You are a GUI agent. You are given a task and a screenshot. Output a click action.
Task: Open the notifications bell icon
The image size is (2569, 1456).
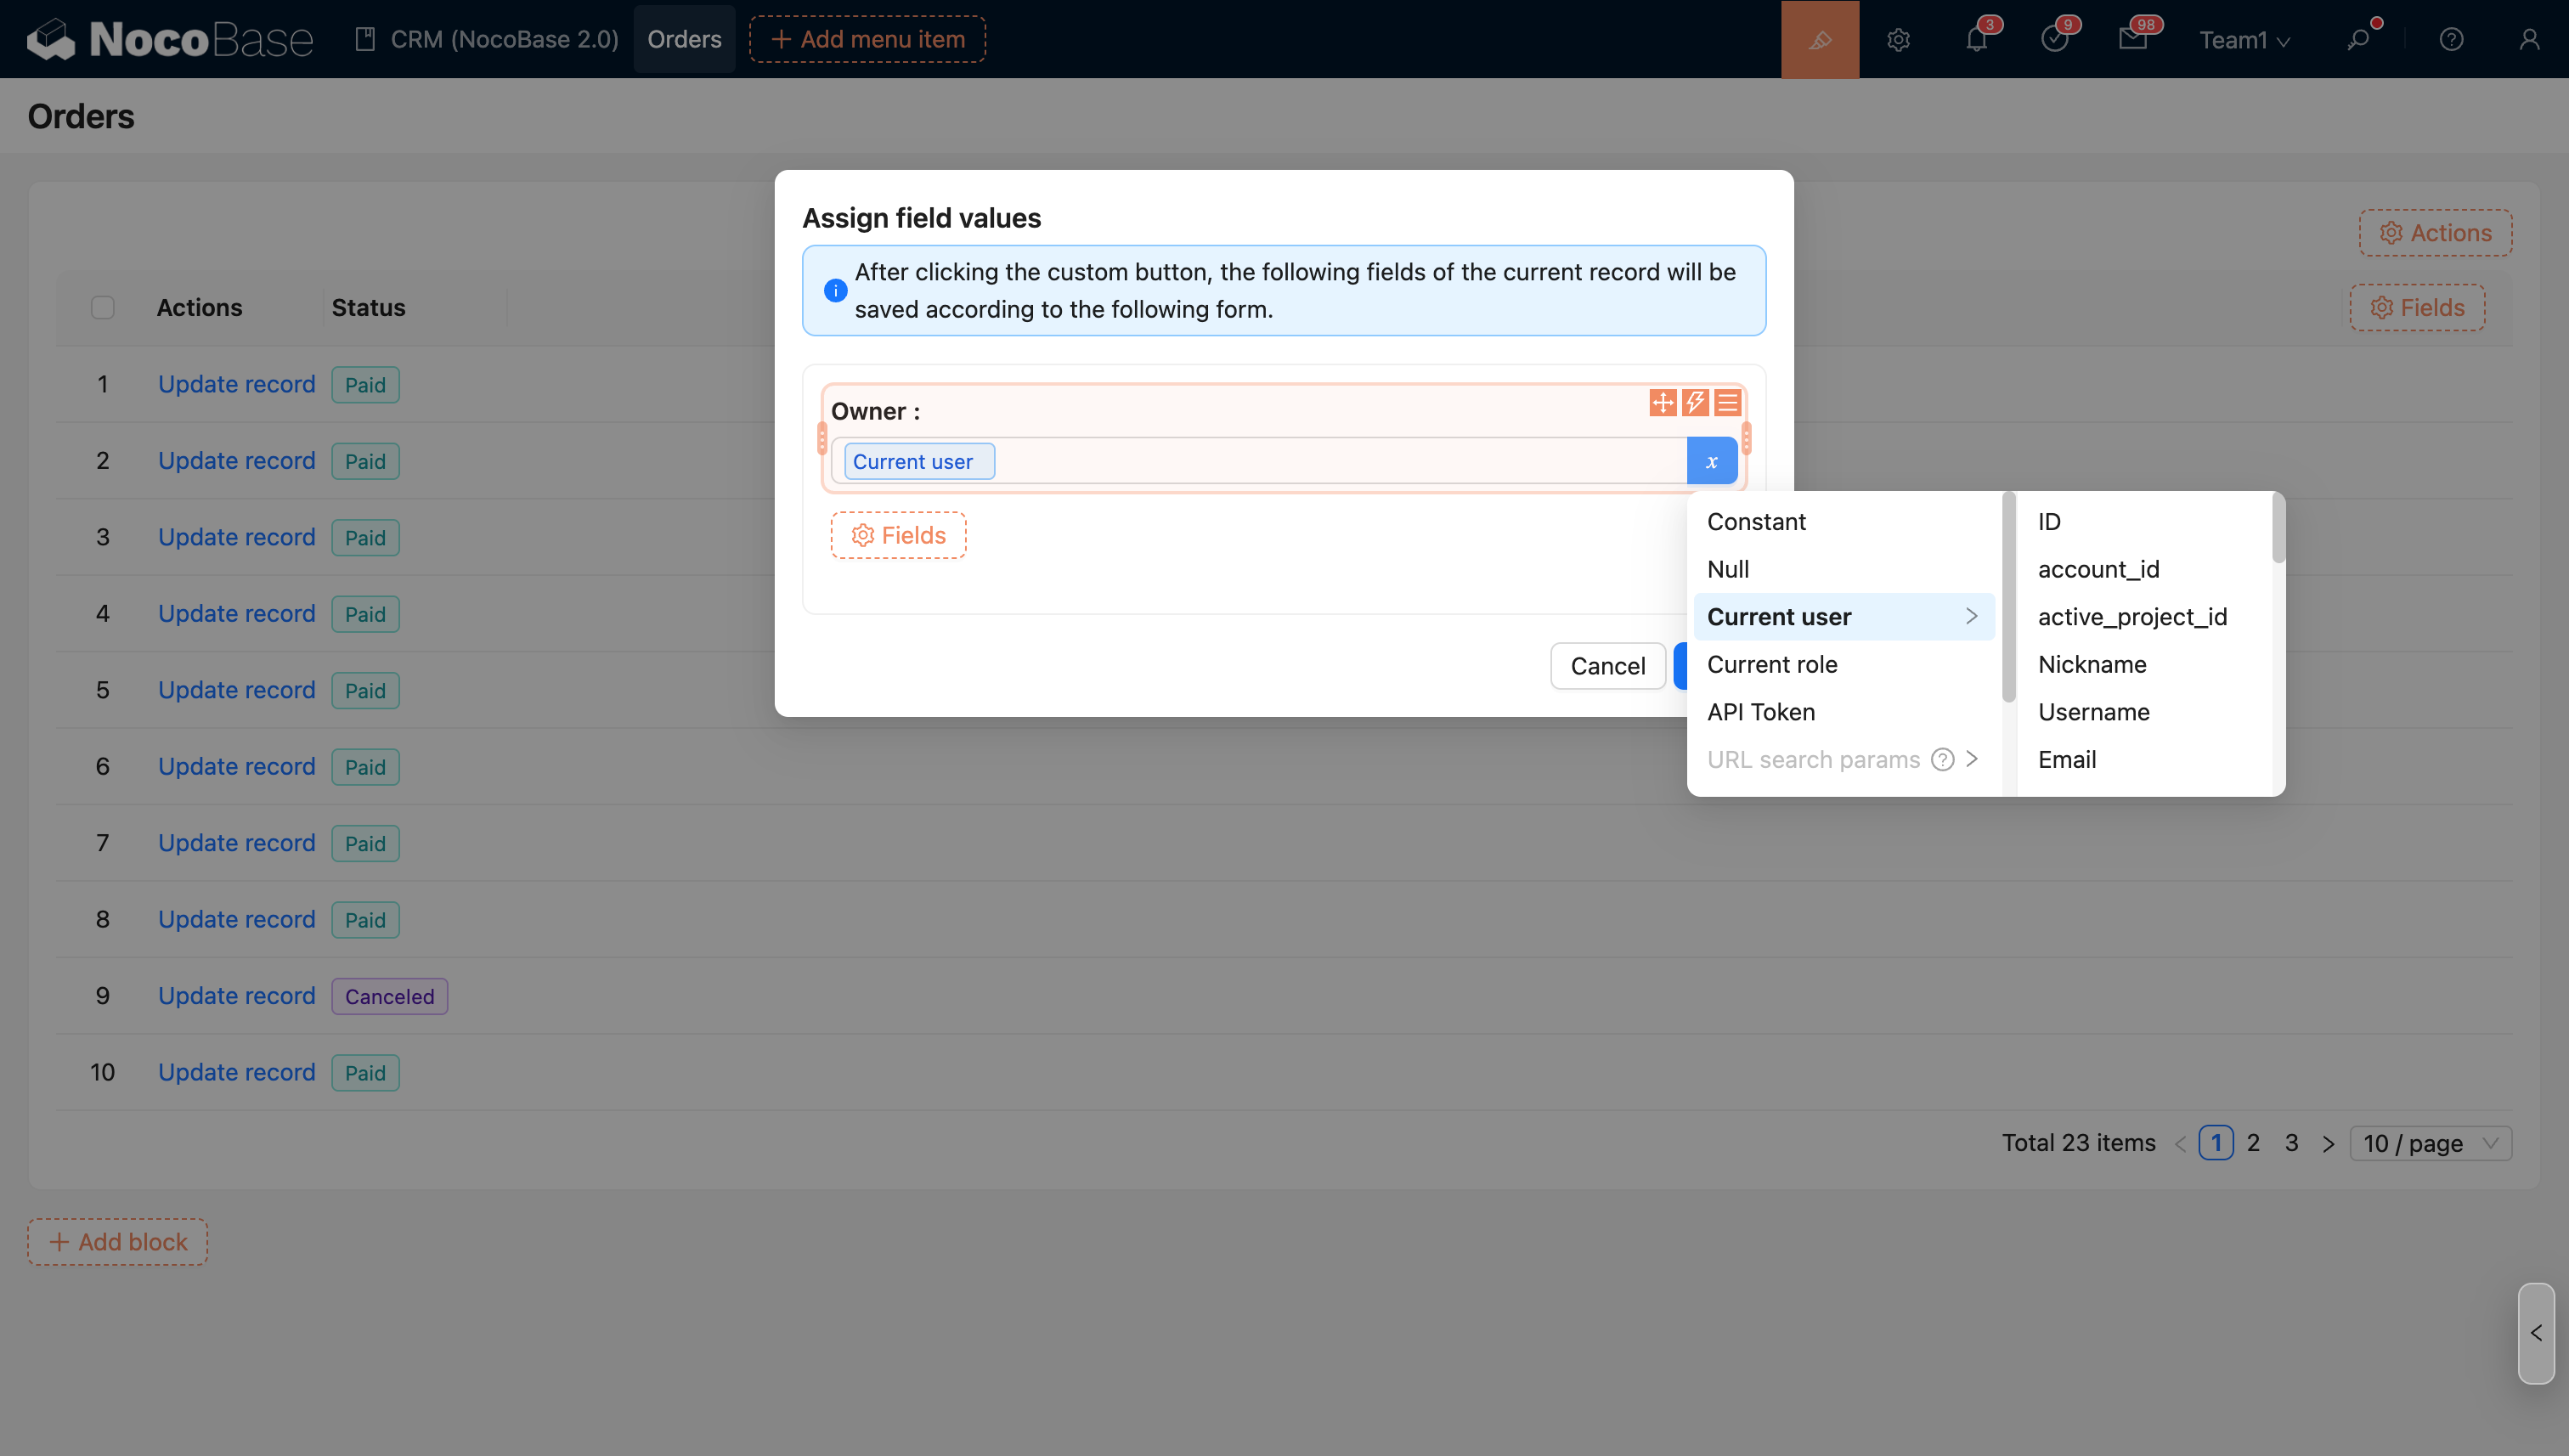pos(1976,39)
